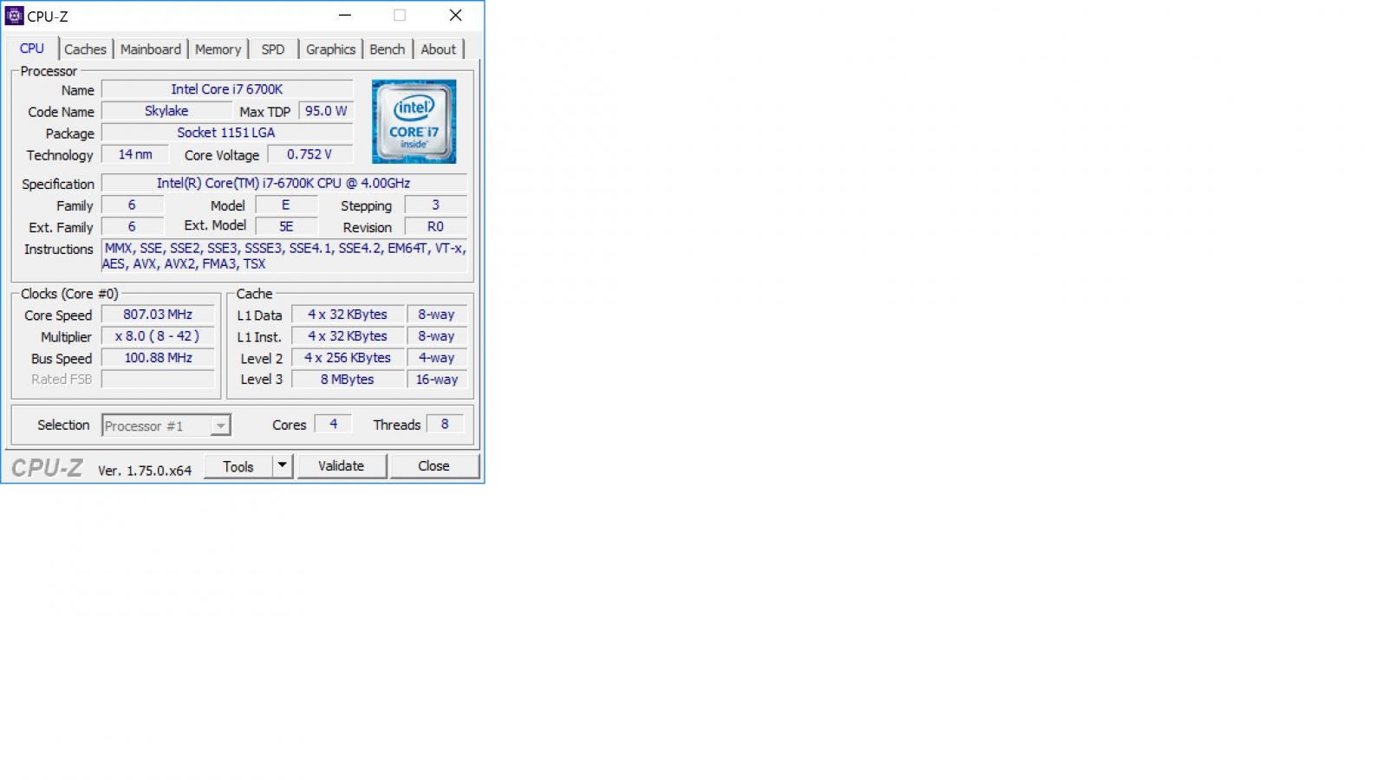Click the Revision value R0
The height and width of the screenshot is (780, 1387).
tap(436, 226)
